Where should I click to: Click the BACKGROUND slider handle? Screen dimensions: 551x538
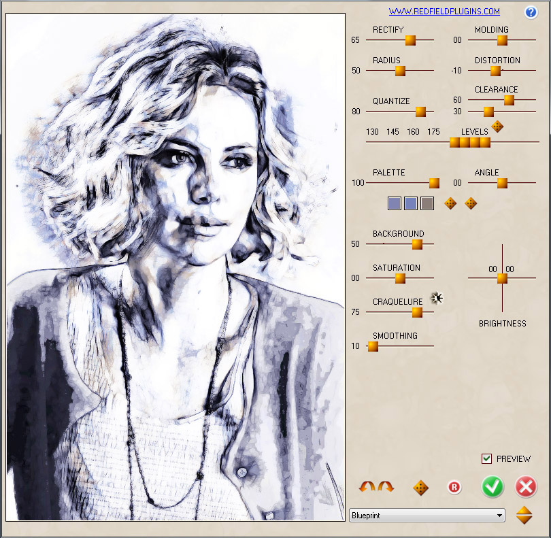(x=417, y=244)
